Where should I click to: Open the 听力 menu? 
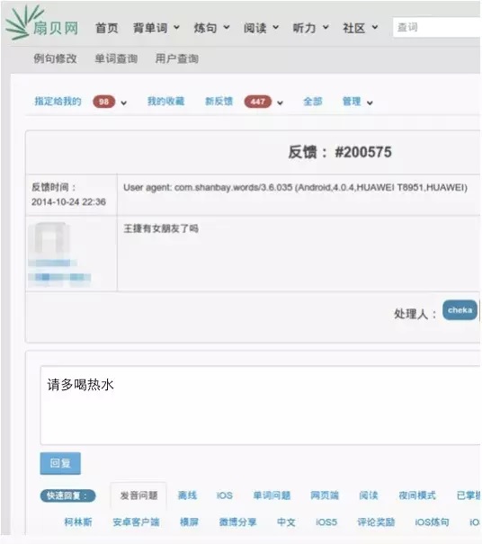(304, 28)
